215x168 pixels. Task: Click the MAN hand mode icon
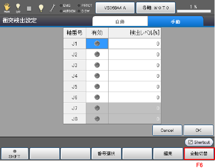point(7,8)
